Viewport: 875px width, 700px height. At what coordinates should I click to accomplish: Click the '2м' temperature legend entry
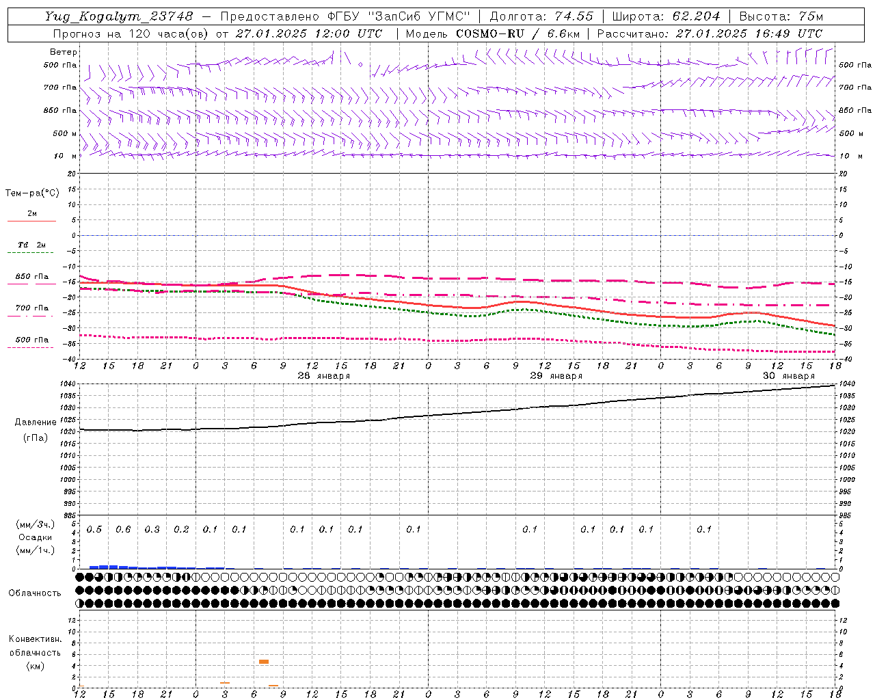[x=32, y=214]
